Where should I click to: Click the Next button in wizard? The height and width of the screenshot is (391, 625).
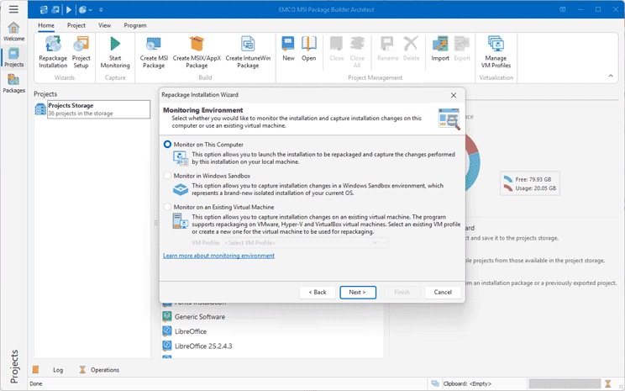click(x=358, y=292)
